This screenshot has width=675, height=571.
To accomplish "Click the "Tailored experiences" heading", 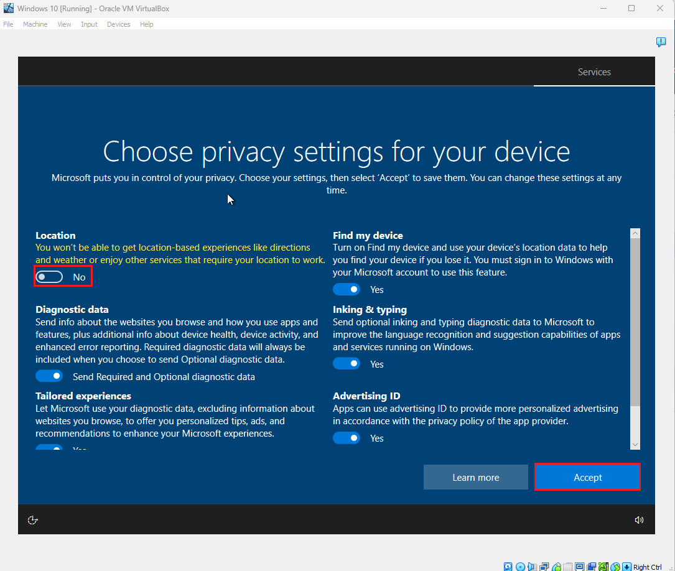I will [83, 396].
